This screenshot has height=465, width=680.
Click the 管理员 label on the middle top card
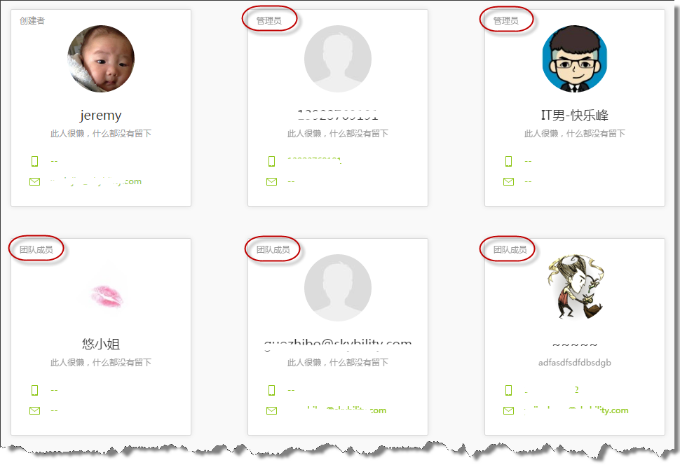(269, 20)
